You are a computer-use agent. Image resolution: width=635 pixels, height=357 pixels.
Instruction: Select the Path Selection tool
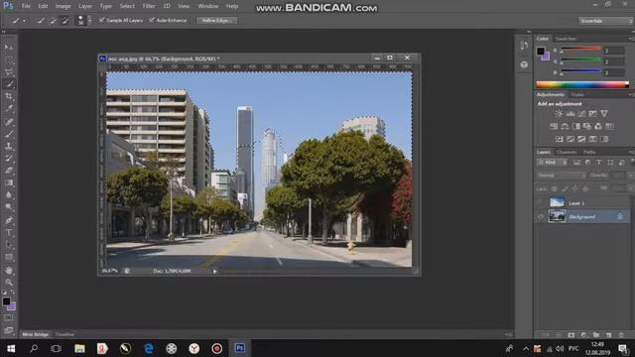point(9,245)
